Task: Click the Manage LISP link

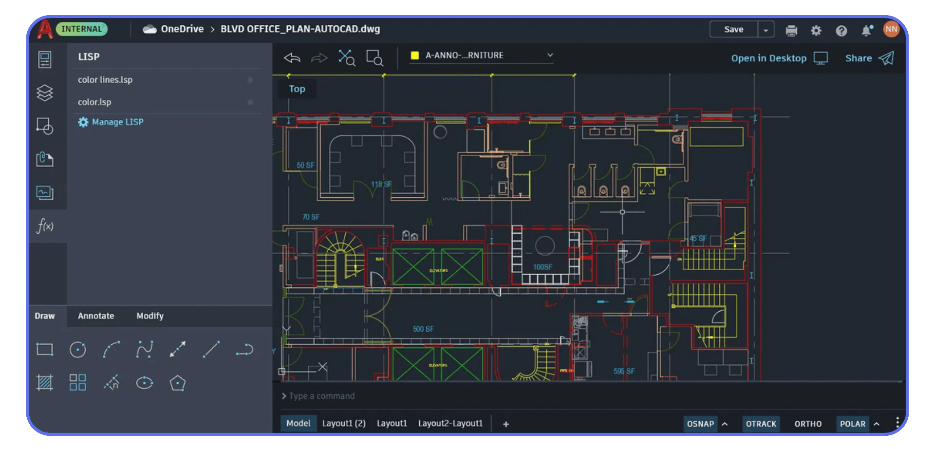Action: pos(117,122)
